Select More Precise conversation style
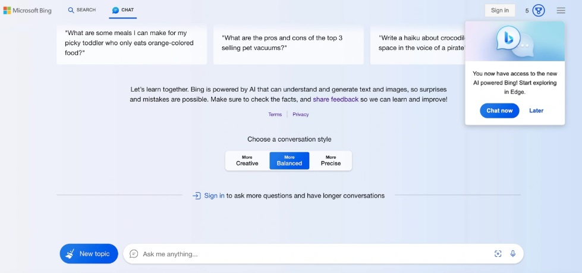582x273 pixels. point(331,161)
